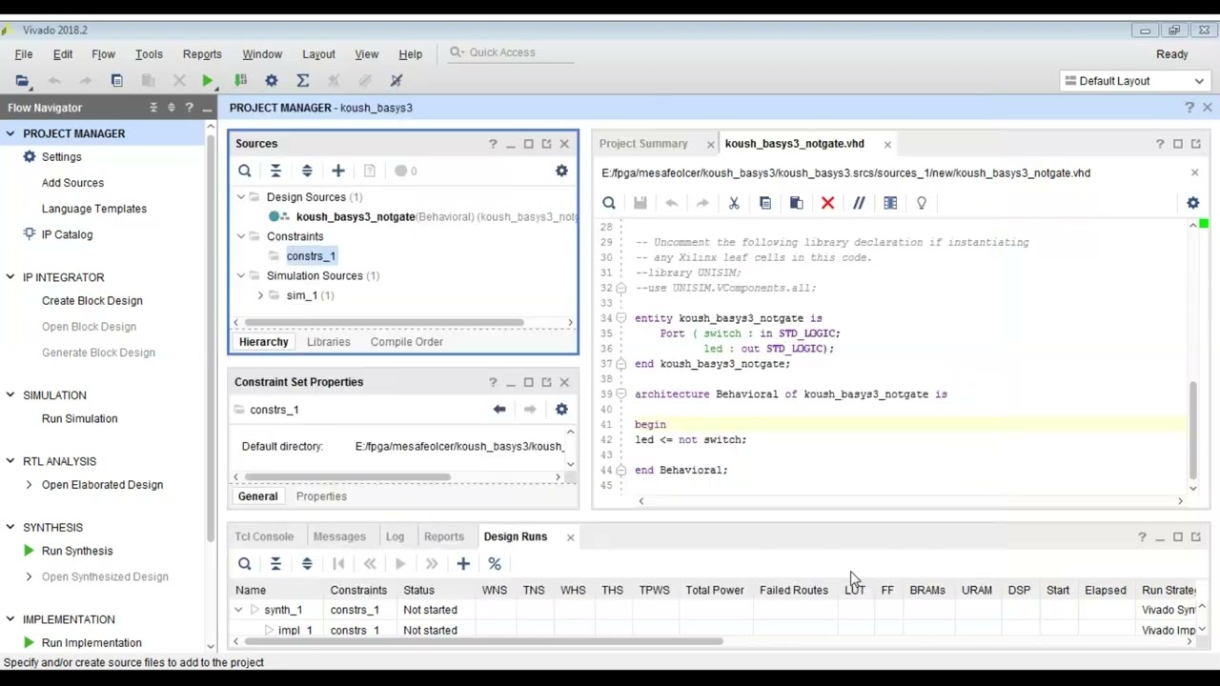The height and width of the screenshot is (686, 1220).
Task: Run the design with green play toolbar icon
Action: pyautogui.click(x=208, y=81)
